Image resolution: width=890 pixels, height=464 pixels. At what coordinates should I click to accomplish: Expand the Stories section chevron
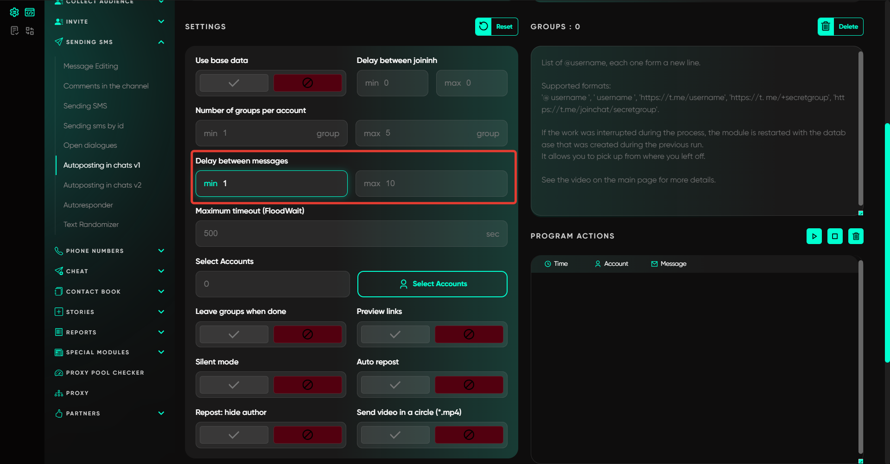[161, 312]
